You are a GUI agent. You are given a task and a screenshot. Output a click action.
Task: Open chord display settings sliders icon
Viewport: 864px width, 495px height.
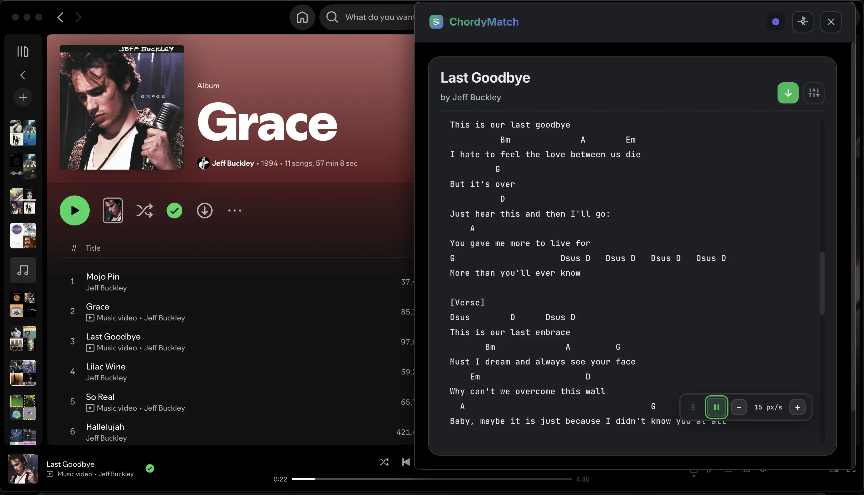tap(814, 93)
